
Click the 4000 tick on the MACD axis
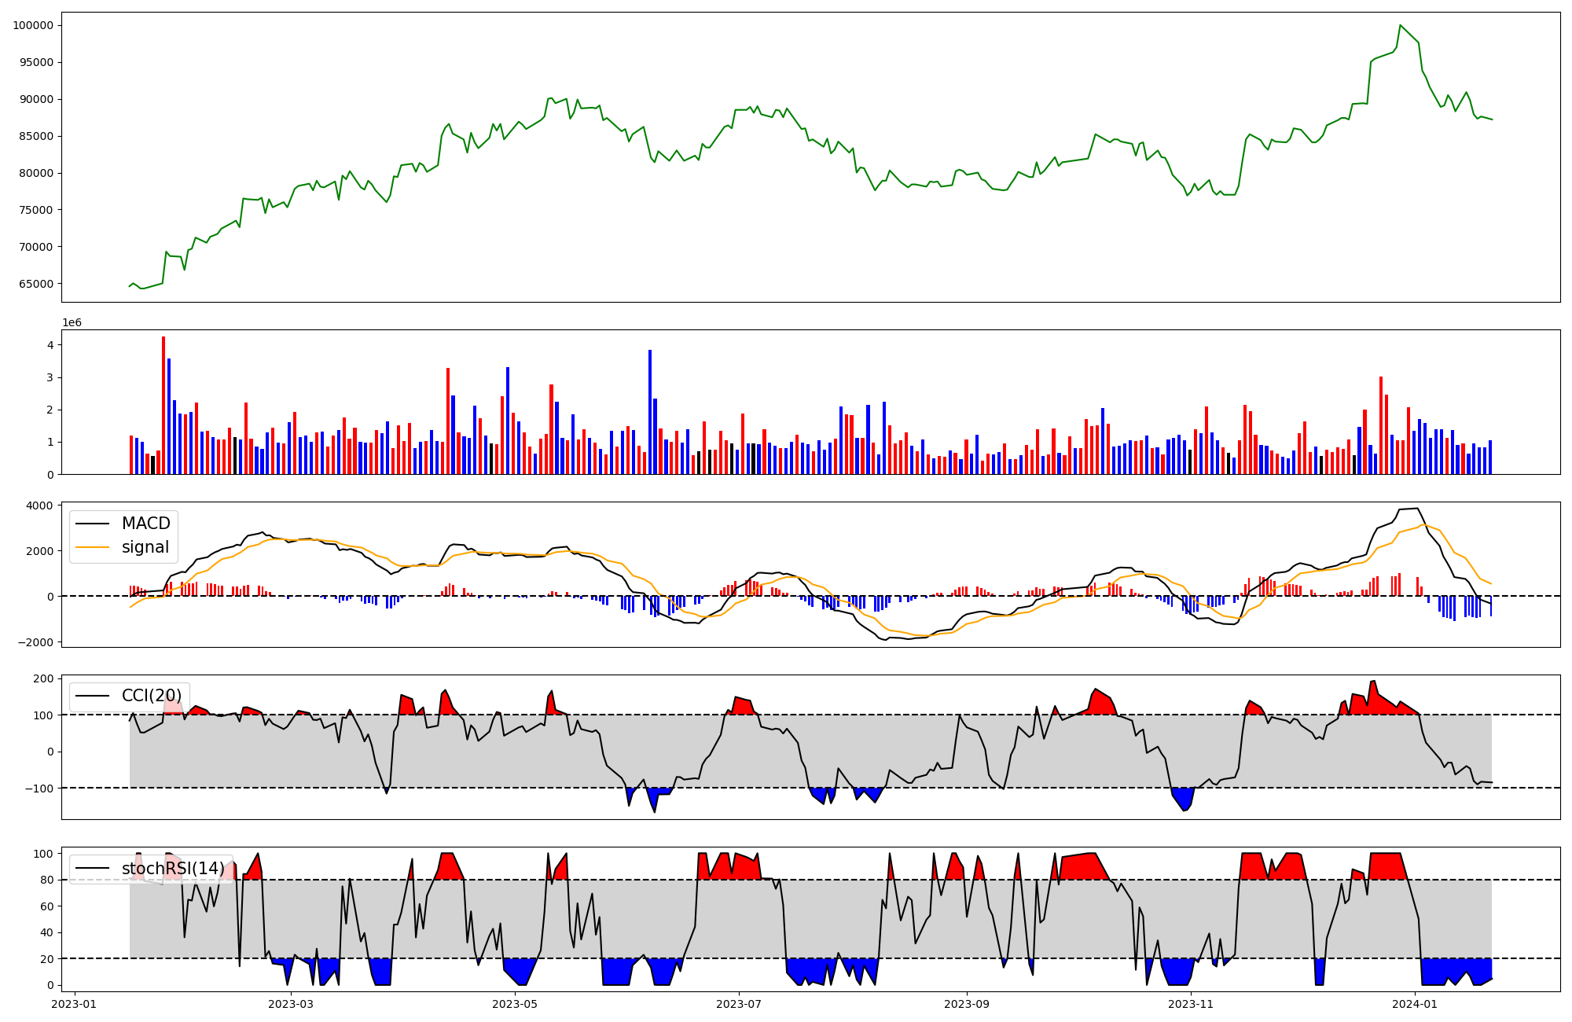click(39, 505)
